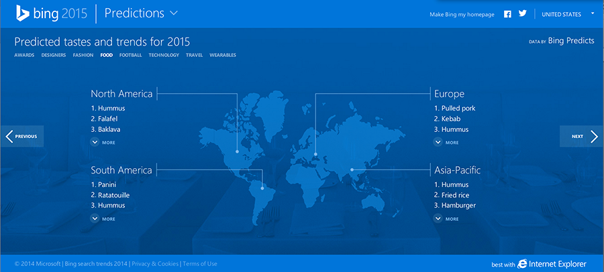The width and height of the screenshot is (604, 272).
Task: Open the Predictions dropdown menu
Action: coord(141,13)
